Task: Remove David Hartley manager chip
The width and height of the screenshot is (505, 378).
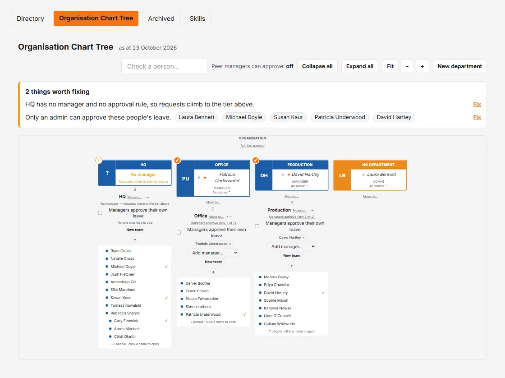Action: tap(303, 238)
